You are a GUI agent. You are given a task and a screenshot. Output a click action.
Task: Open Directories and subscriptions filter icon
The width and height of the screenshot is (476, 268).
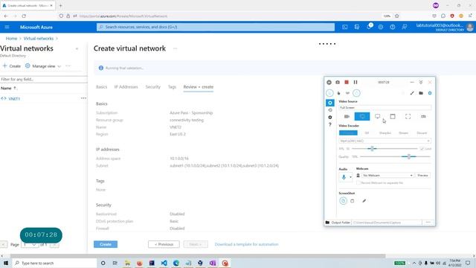click(357, 27)
